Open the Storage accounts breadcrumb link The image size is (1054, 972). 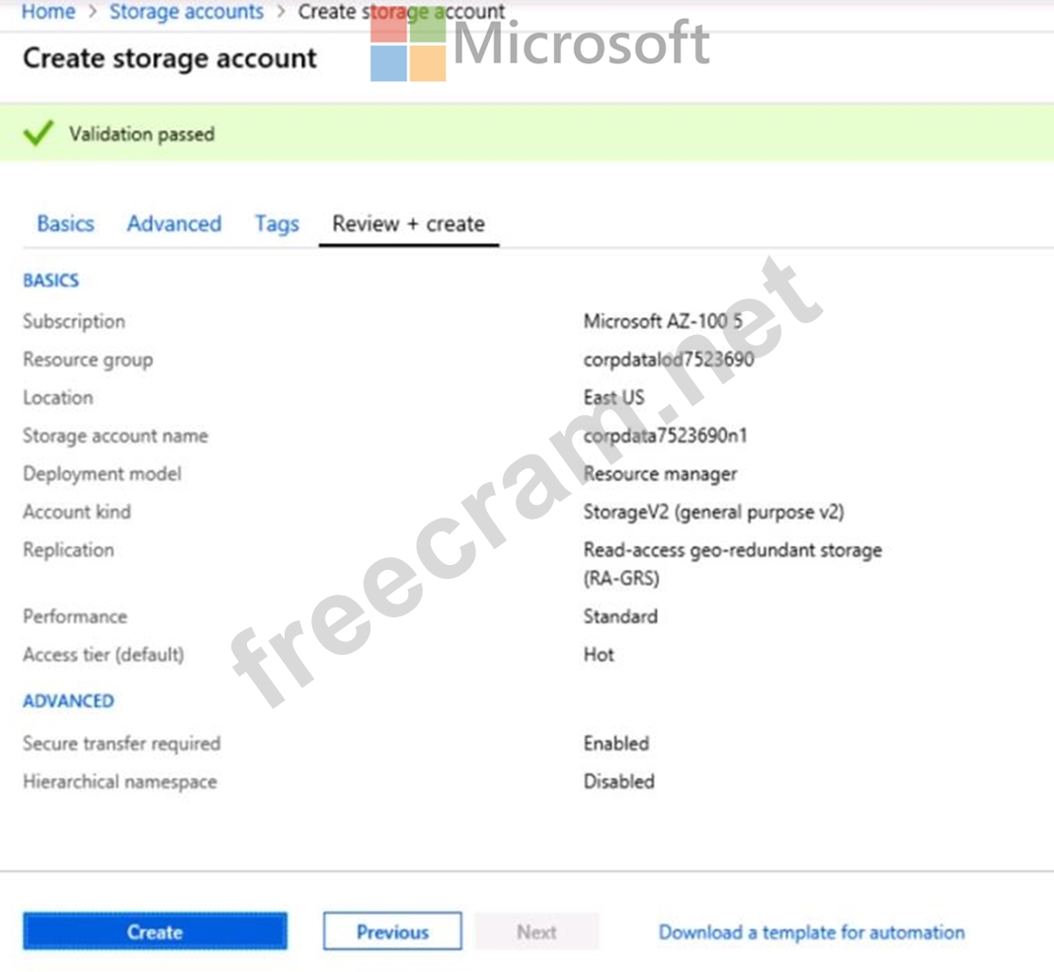click(186, 12)
